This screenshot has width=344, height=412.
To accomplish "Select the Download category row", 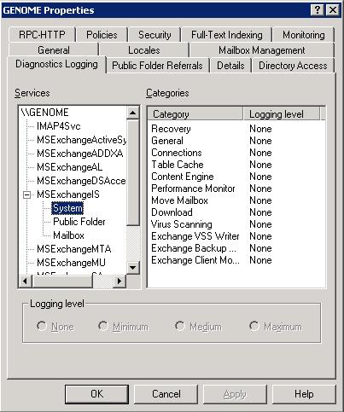I will 236,212.
